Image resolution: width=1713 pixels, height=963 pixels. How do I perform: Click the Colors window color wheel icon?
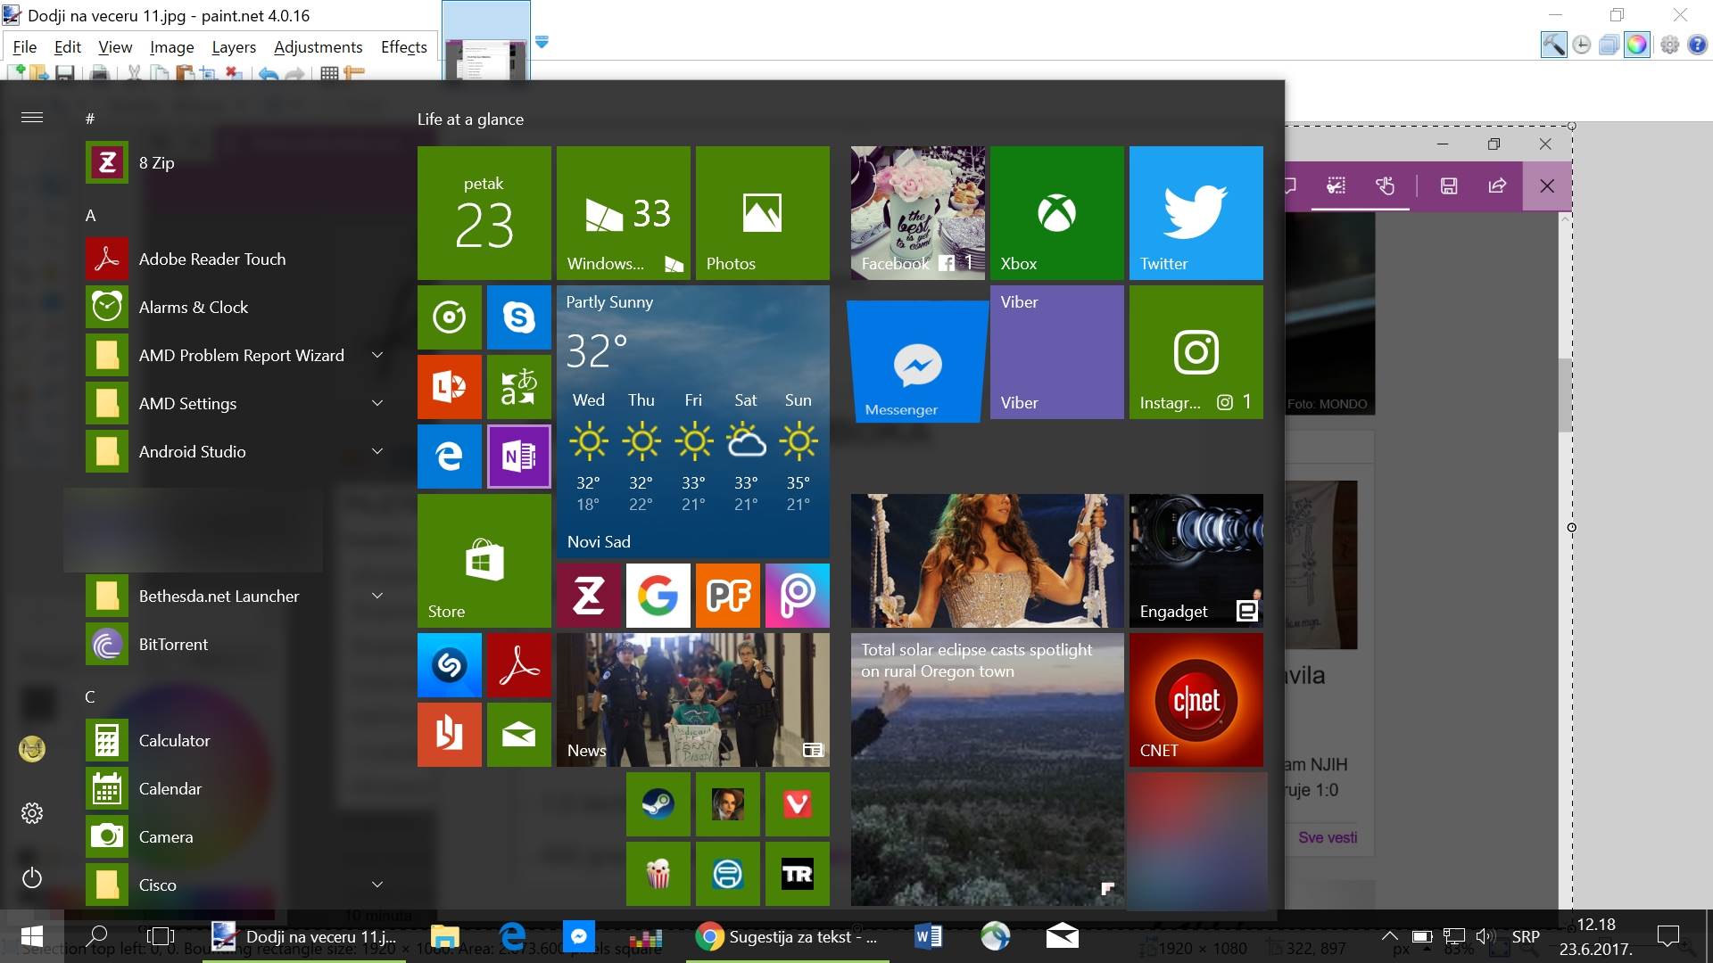1637,45
